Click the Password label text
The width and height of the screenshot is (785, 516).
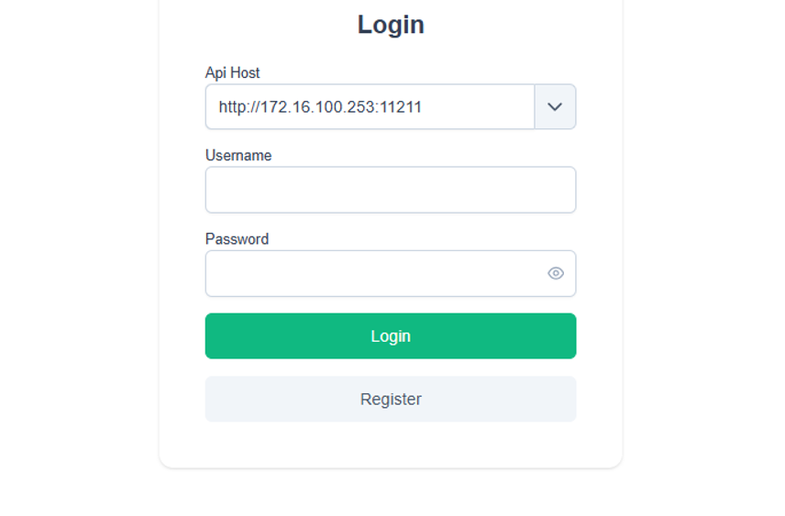point(237,239)
